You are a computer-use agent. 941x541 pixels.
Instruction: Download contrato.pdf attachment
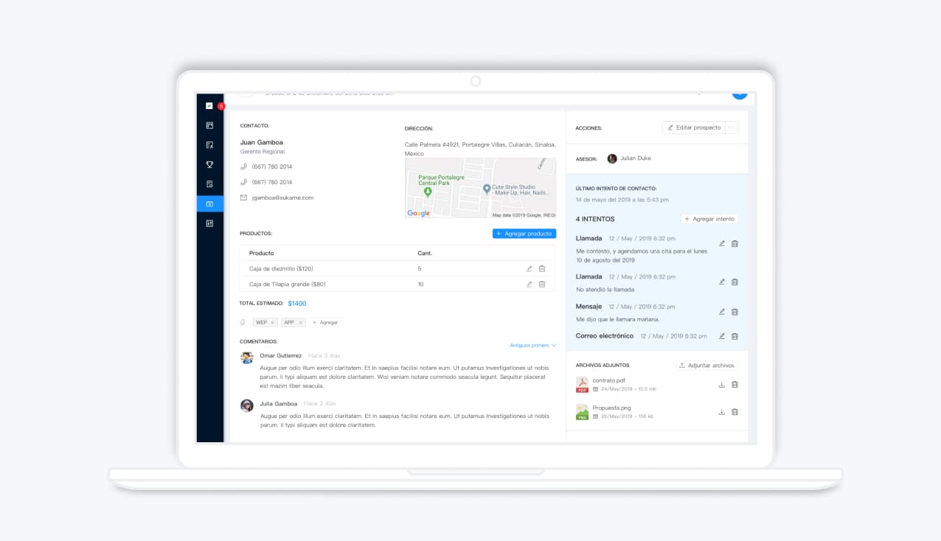(x=722, y=385)
